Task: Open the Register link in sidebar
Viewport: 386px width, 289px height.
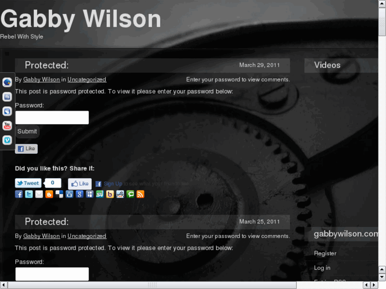Action: coord(325,253)
